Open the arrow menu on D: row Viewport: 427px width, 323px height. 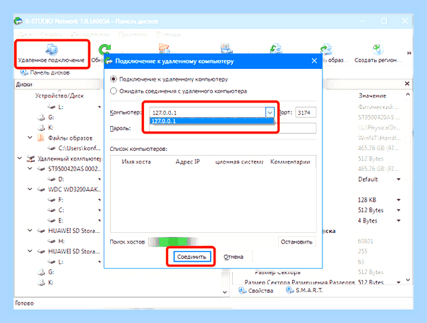[x=99, y=179]
